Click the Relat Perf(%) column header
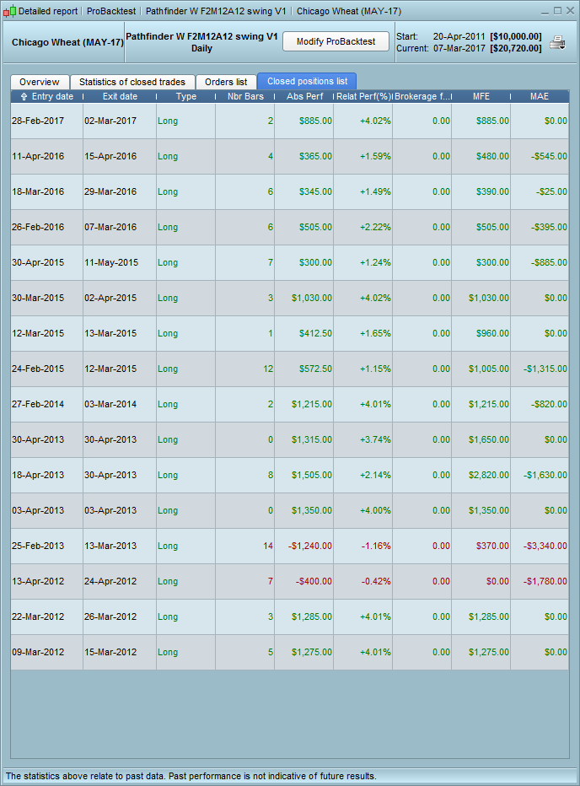Screen dimensions: 580x786 (x=362, y=97)
